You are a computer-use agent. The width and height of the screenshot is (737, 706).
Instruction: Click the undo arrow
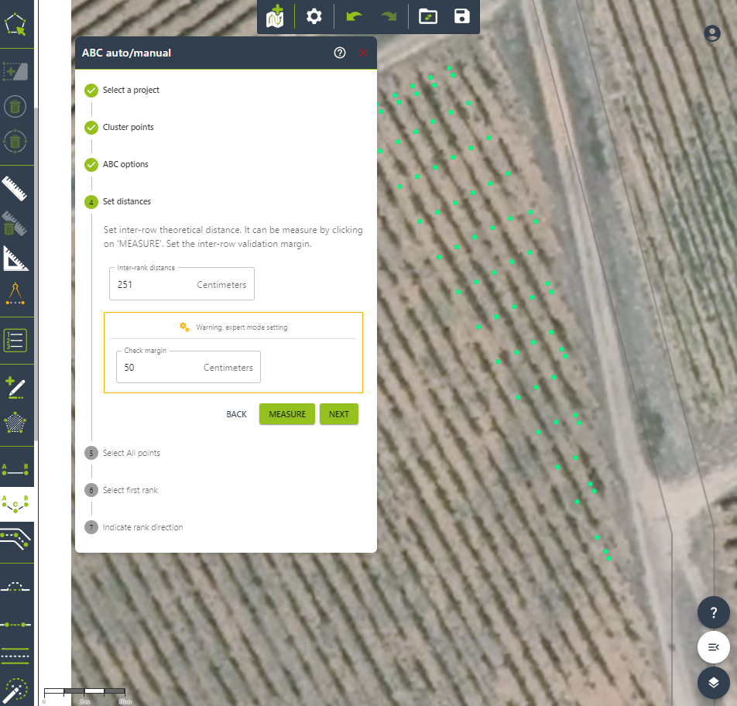(x=354, y=16)
